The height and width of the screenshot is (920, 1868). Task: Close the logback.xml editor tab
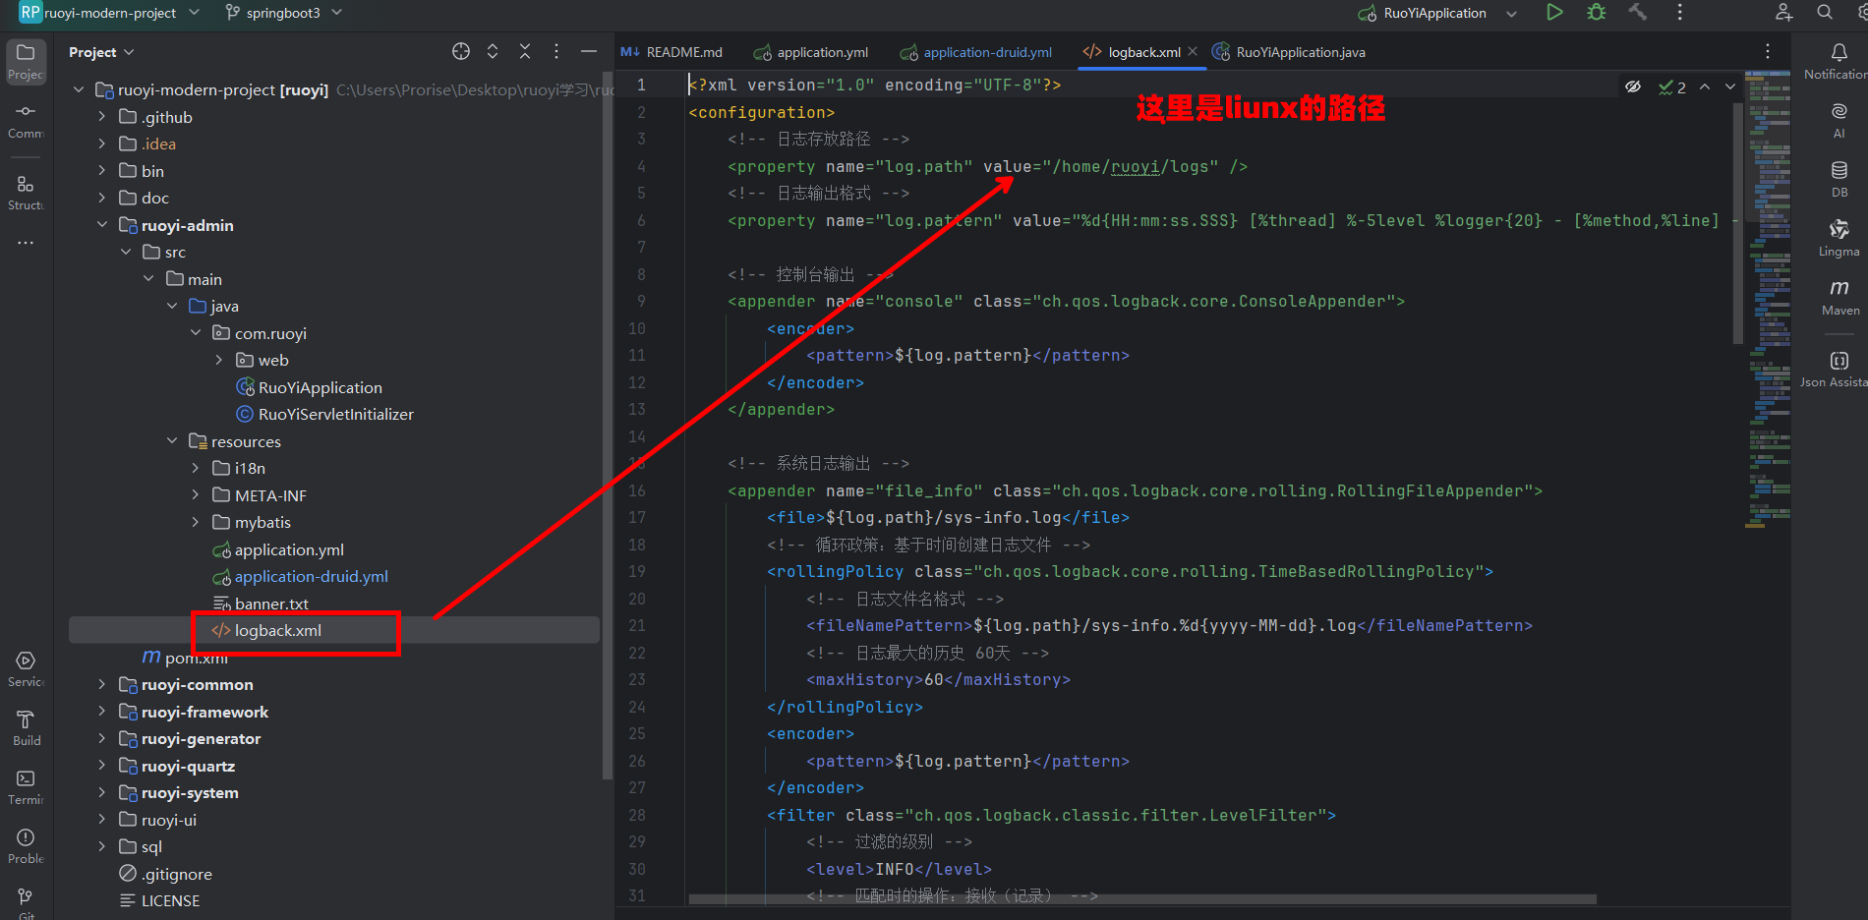(x=1193, y=52)
